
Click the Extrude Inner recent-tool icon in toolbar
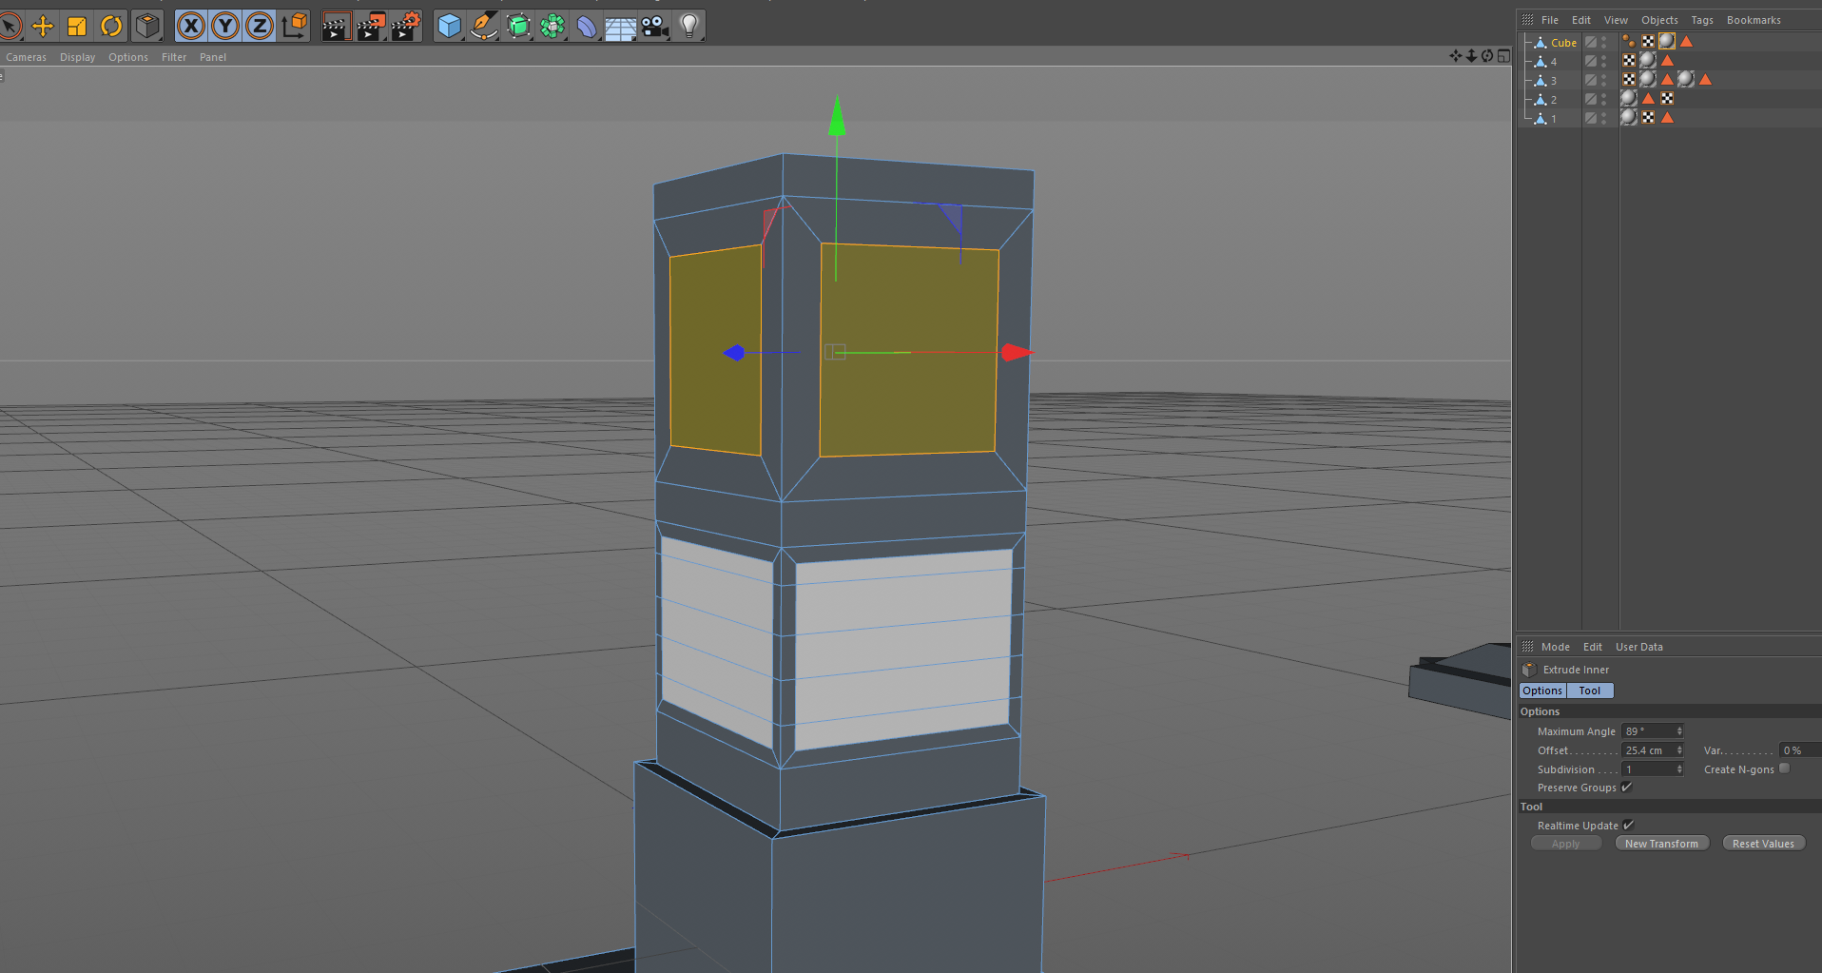pos(146,26)
